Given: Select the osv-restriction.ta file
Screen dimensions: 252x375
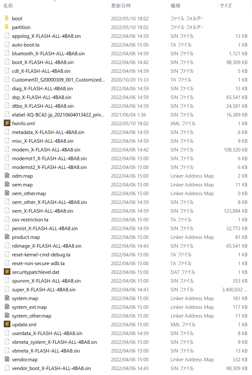Looking at the screenshot, I should point(30,220).
